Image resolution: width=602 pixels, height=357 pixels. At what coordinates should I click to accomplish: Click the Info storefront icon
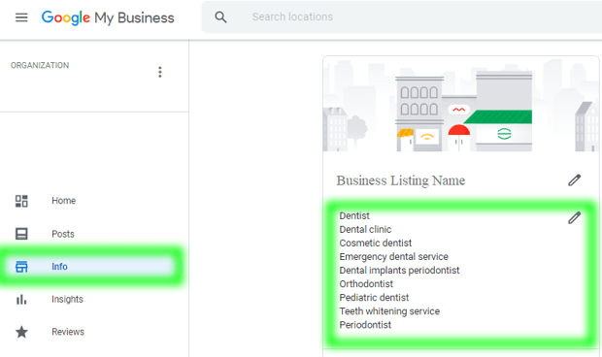(21, 267)
